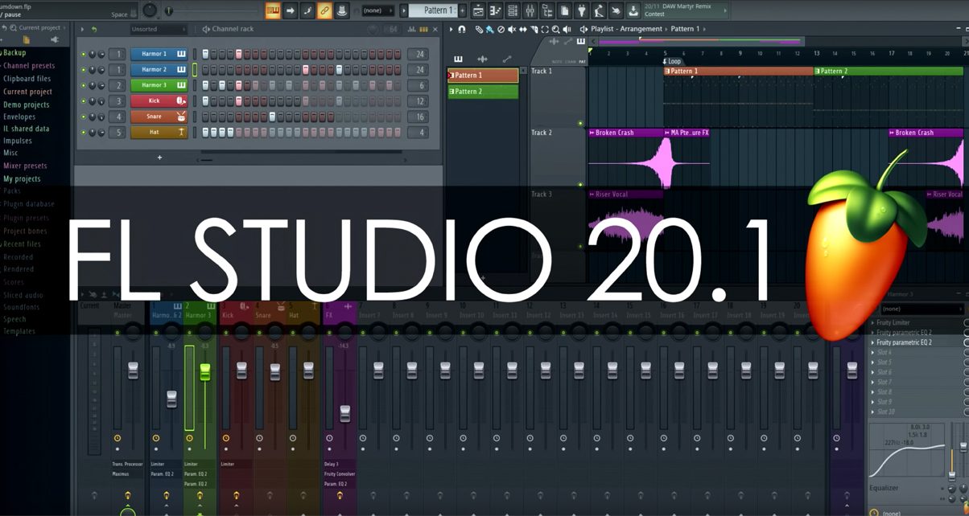
Task: Mute the Harmor 3 channel LED
Action: (83, 85)
